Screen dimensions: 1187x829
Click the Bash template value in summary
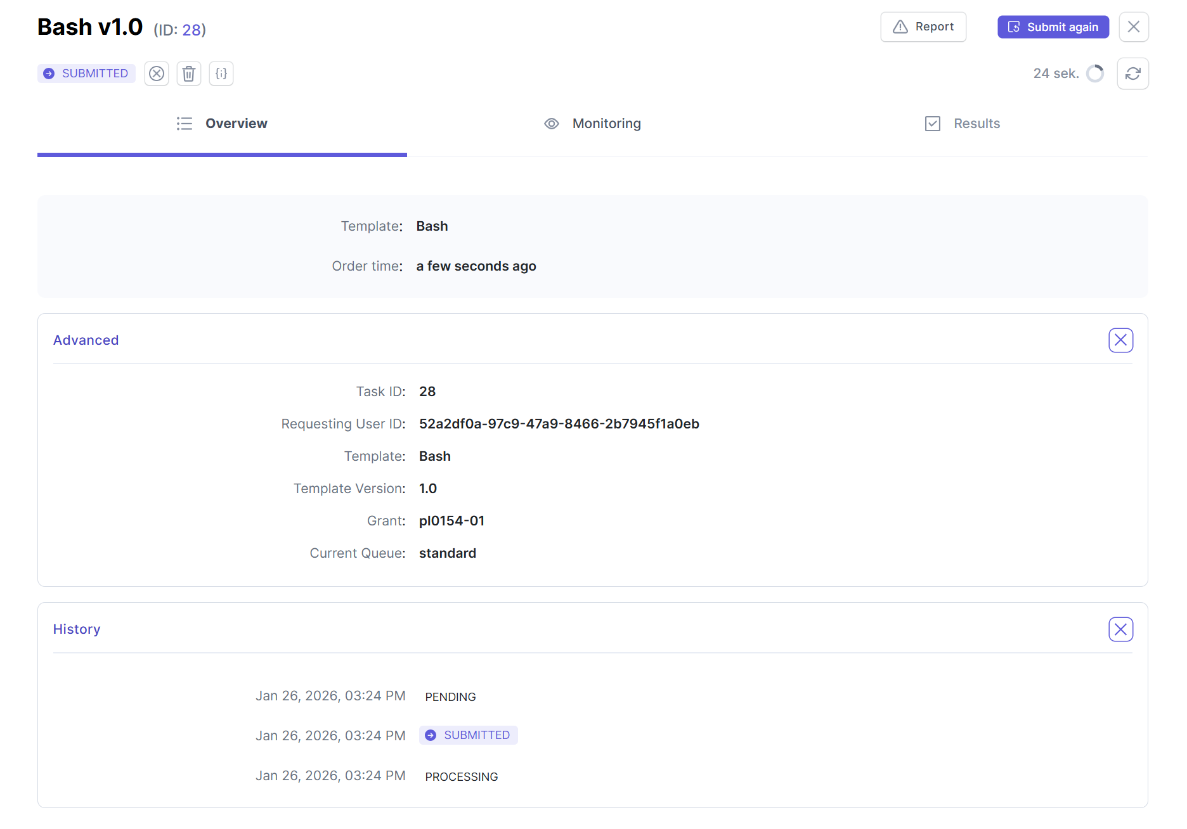pos(432,226)
